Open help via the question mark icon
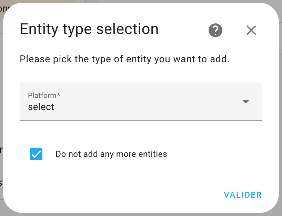The width and height of the screenshot is (282, 216). 215,30
